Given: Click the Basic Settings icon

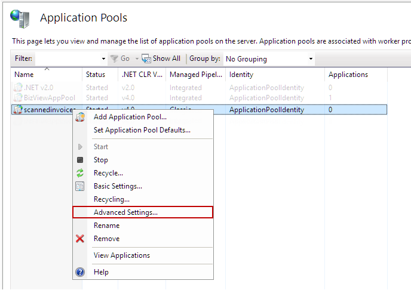Looking at the screenshot, I should (80, 186).
